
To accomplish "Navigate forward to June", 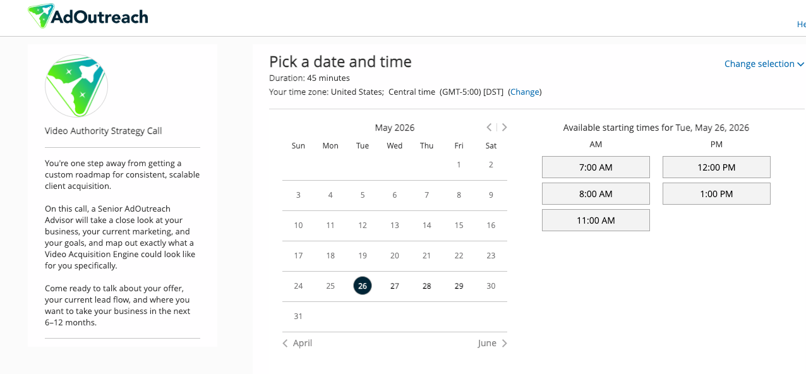I will point(493,343).
